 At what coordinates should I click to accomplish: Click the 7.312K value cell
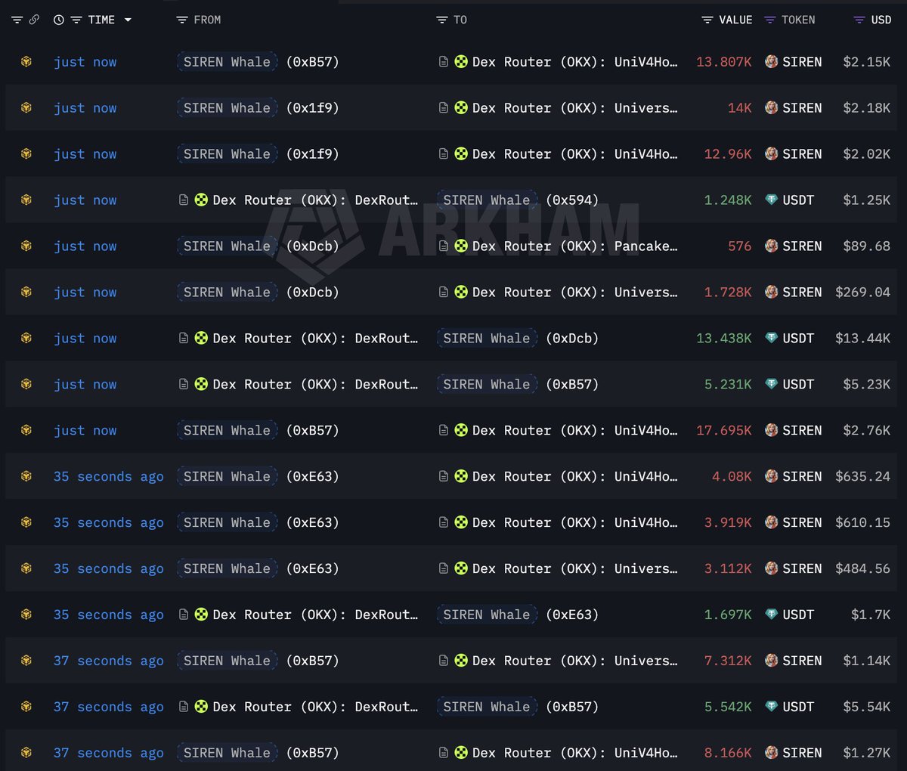coord(729,661)
